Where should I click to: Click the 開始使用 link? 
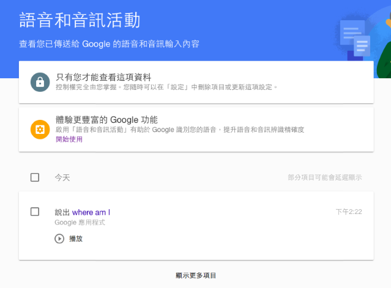(69, 139)
